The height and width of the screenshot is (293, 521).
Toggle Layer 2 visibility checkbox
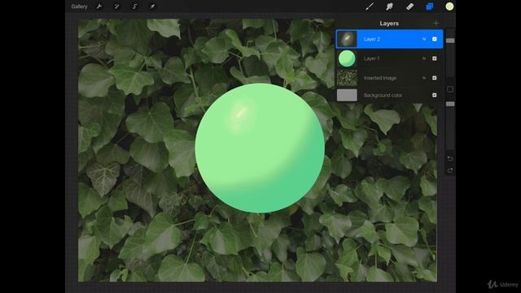[434, 39]
